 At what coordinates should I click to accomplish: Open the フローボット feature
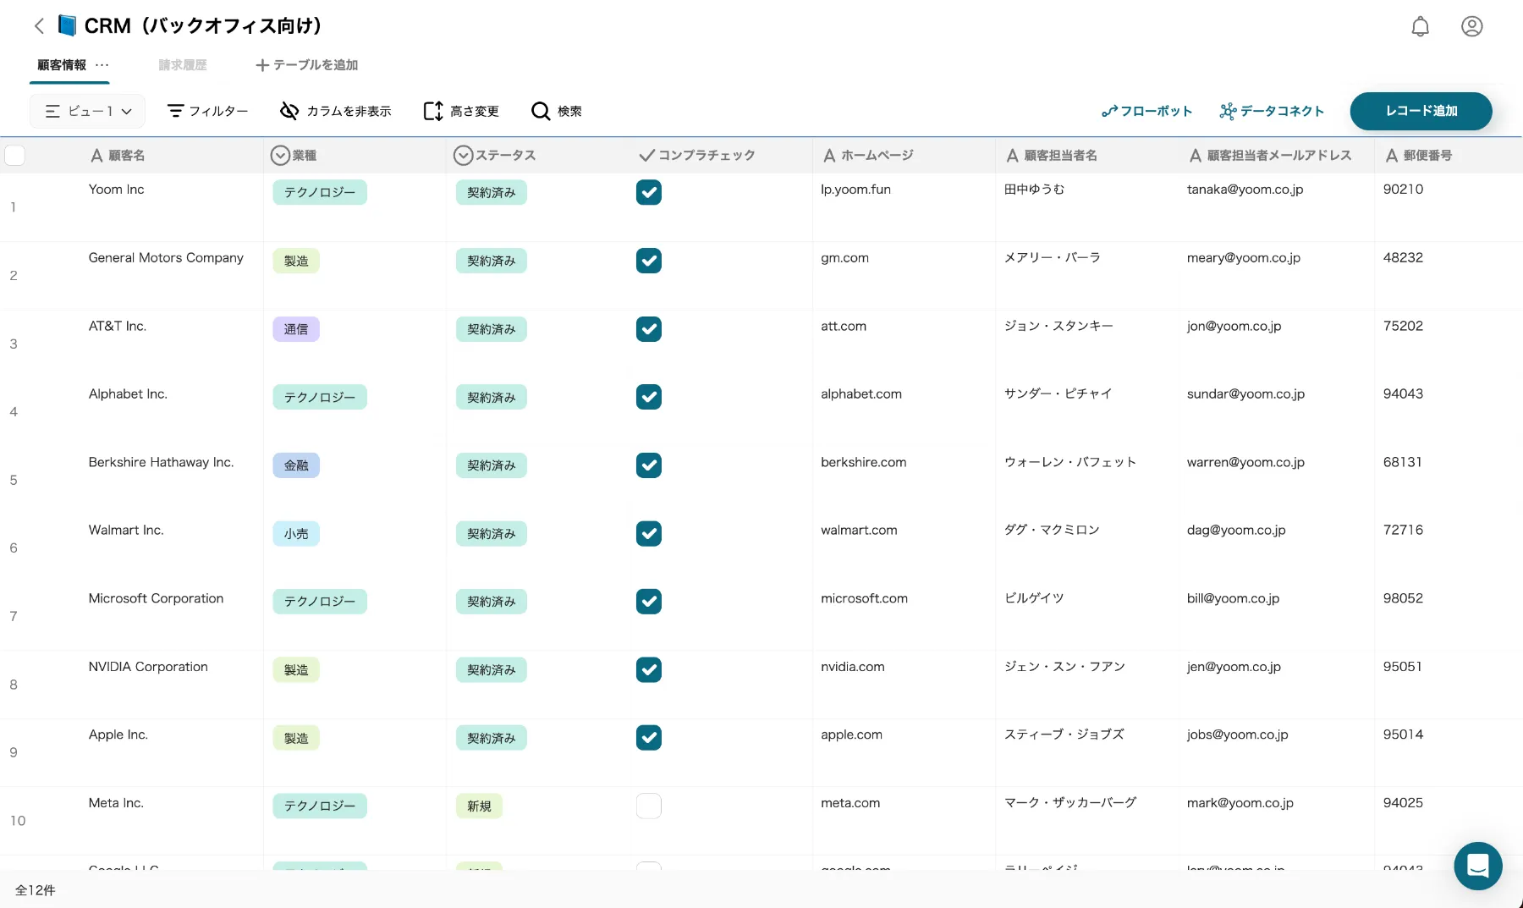point(1147,111)
